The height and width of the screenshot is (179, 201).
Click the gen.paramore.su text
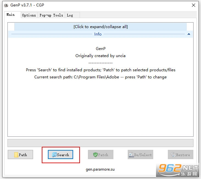(100, 169)
